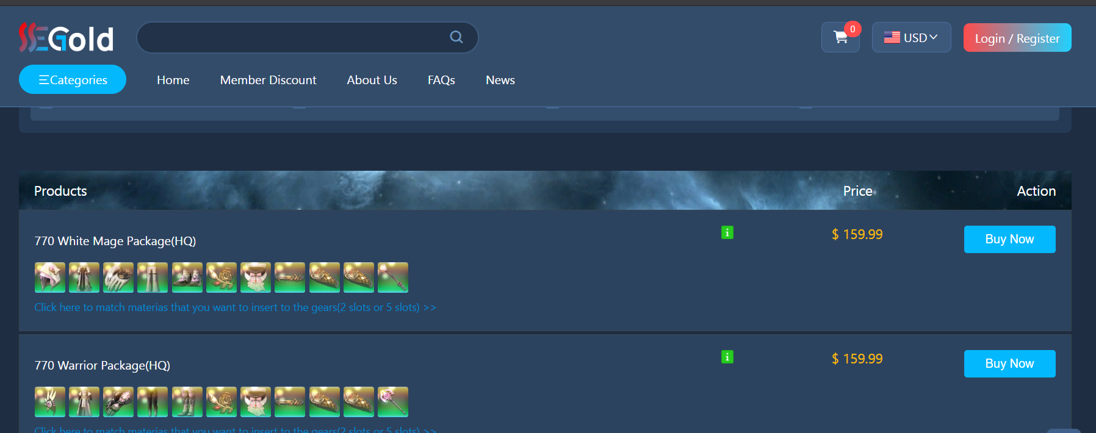The image size is (1096, 433).
Task: Click the 770 Warrior Package(HQ) title
Action: 103,365
